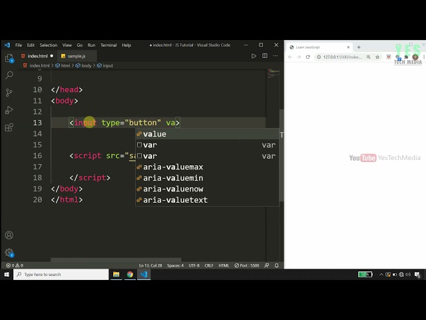Split the editor to the right

[x=265, y=56]
